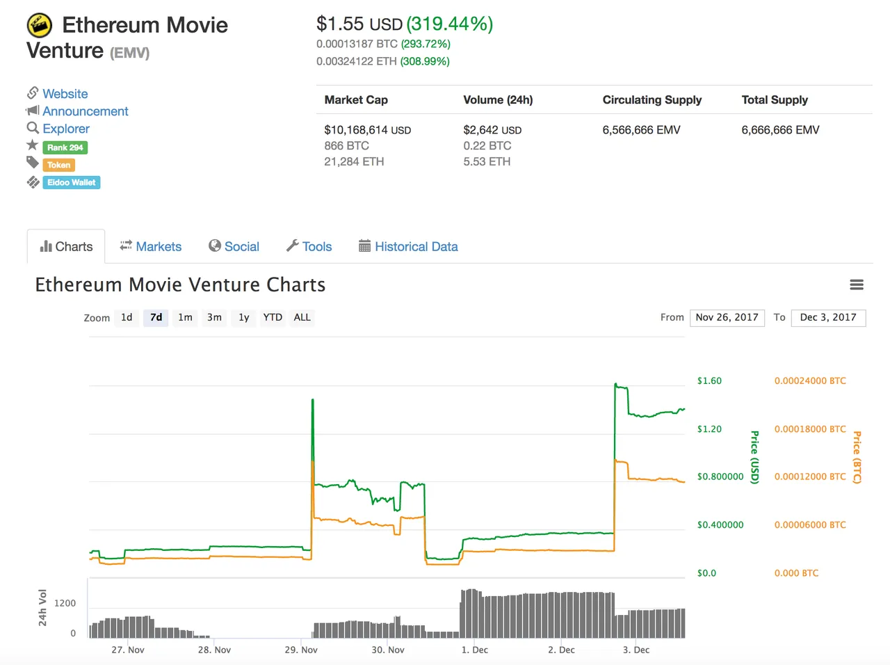The height and width of the screenshot is (665, 890).
Task: Click the magnifier icon beside Explorer
Action: pyautogui.click(x=33, y=128)
